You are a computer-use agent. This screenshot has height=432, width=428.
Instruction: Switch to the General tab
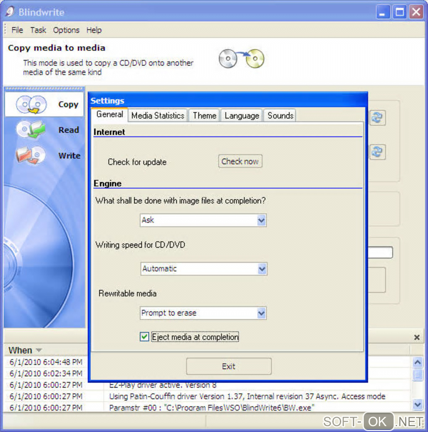tap(110, 114)
